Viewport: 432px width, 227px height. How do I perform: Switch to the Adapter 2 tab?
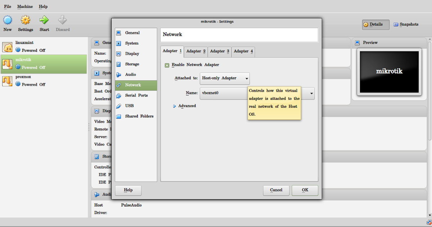pyautogui.click(x=196, y=52)
